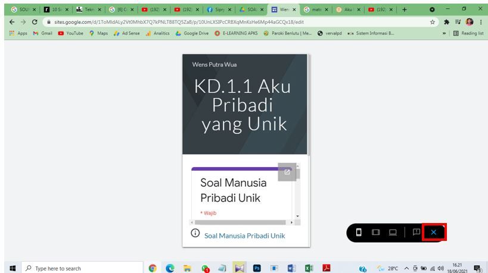Image resolution: width=488 pixels, height=273 pixels.
Task: Switch preview to tablet view
Action: 376,233
